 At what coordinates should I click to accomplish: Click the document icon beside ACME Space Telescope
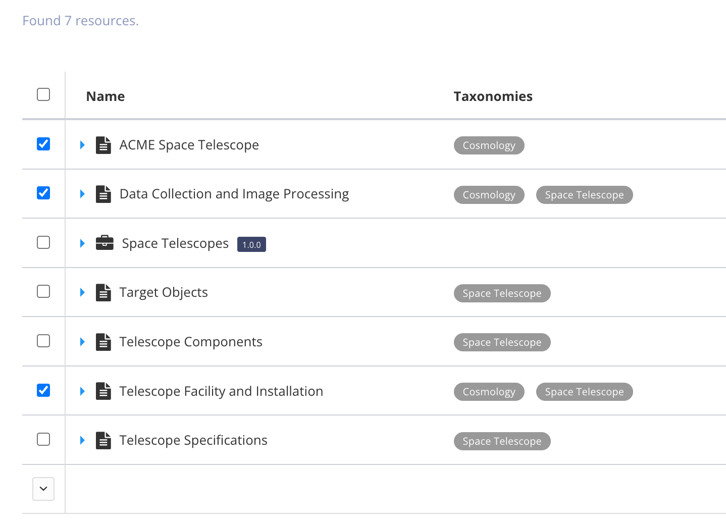point(103,144)
